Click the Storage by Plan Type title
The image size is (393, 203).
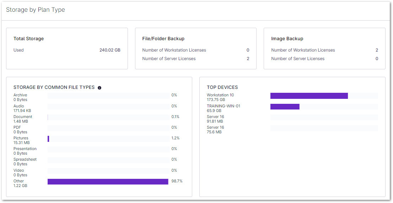(x=36, y=10)
